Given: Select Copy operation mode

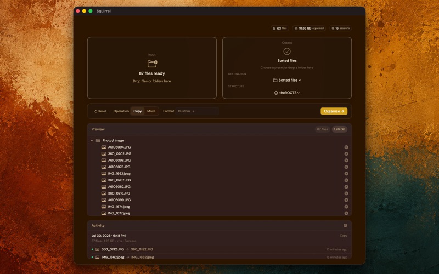Looking at the screenshot, I should click(138, 111).
